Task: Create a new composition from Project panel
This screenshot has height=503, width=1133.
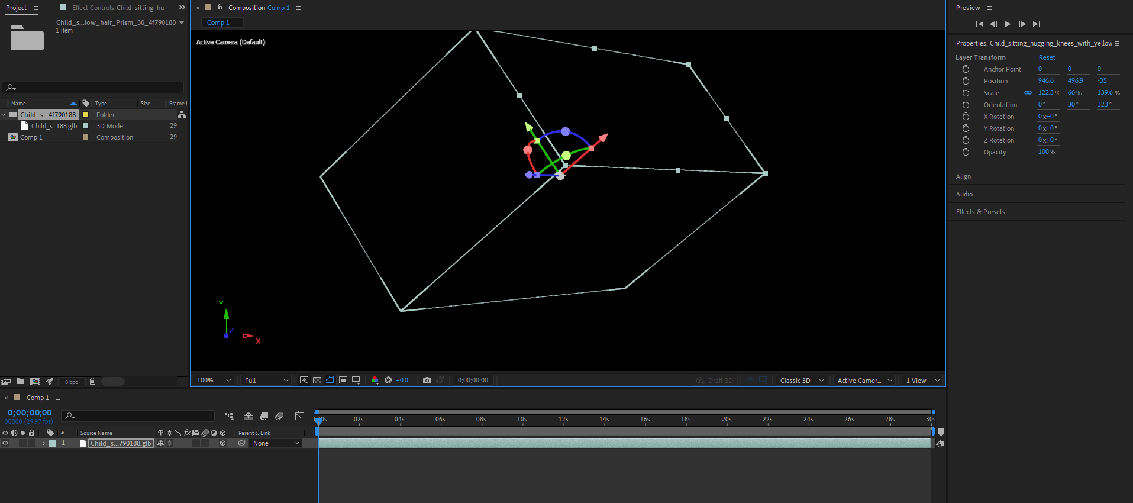Action: click(35, 382)
